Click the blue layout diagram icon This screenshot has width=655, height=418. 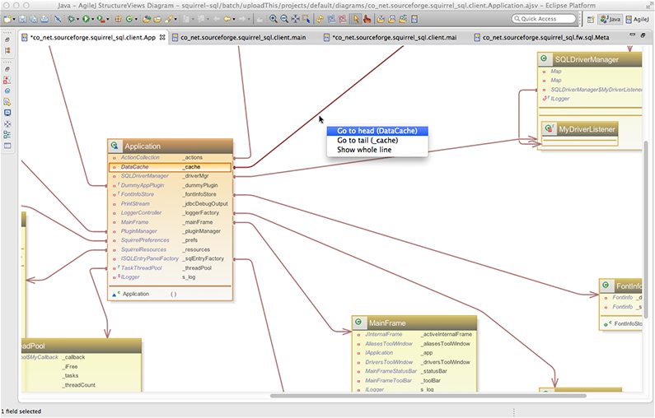coord(331,19)
